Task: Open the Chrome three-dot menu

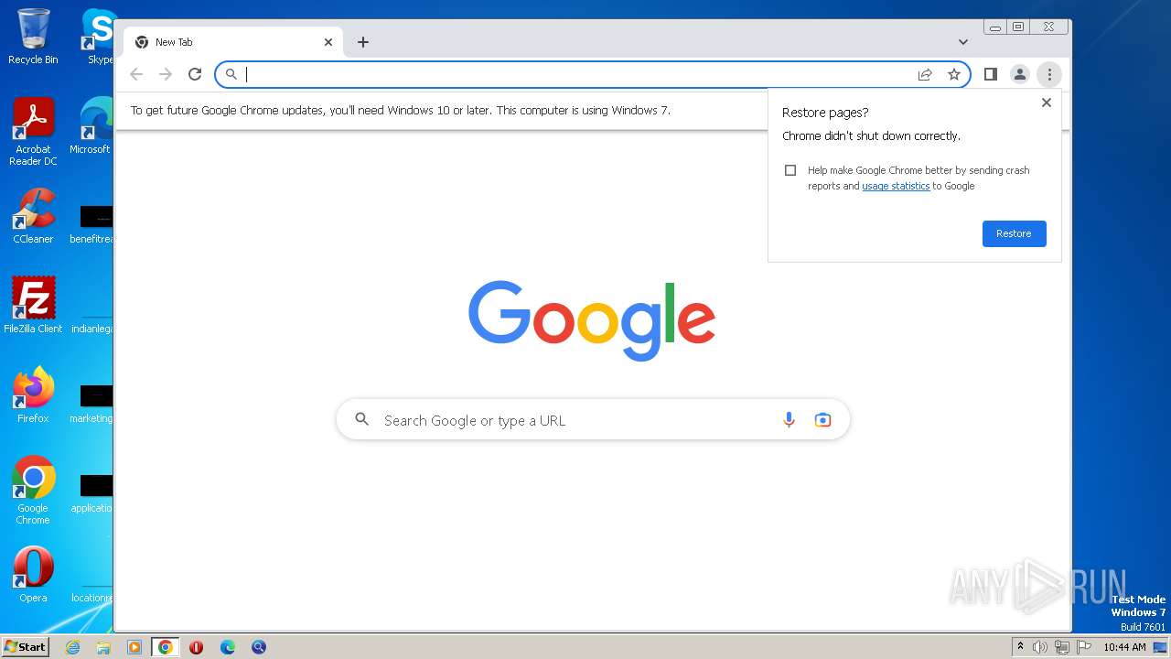Action: click(1049, 74)
